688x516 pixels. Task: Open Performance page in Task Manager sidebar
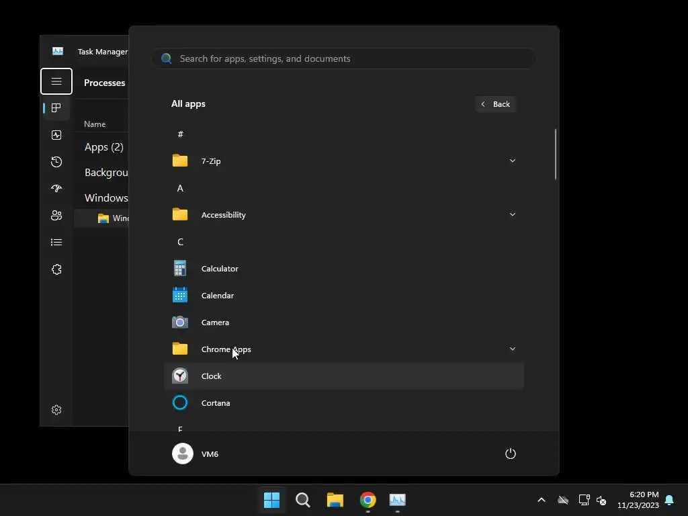(56, 135)
